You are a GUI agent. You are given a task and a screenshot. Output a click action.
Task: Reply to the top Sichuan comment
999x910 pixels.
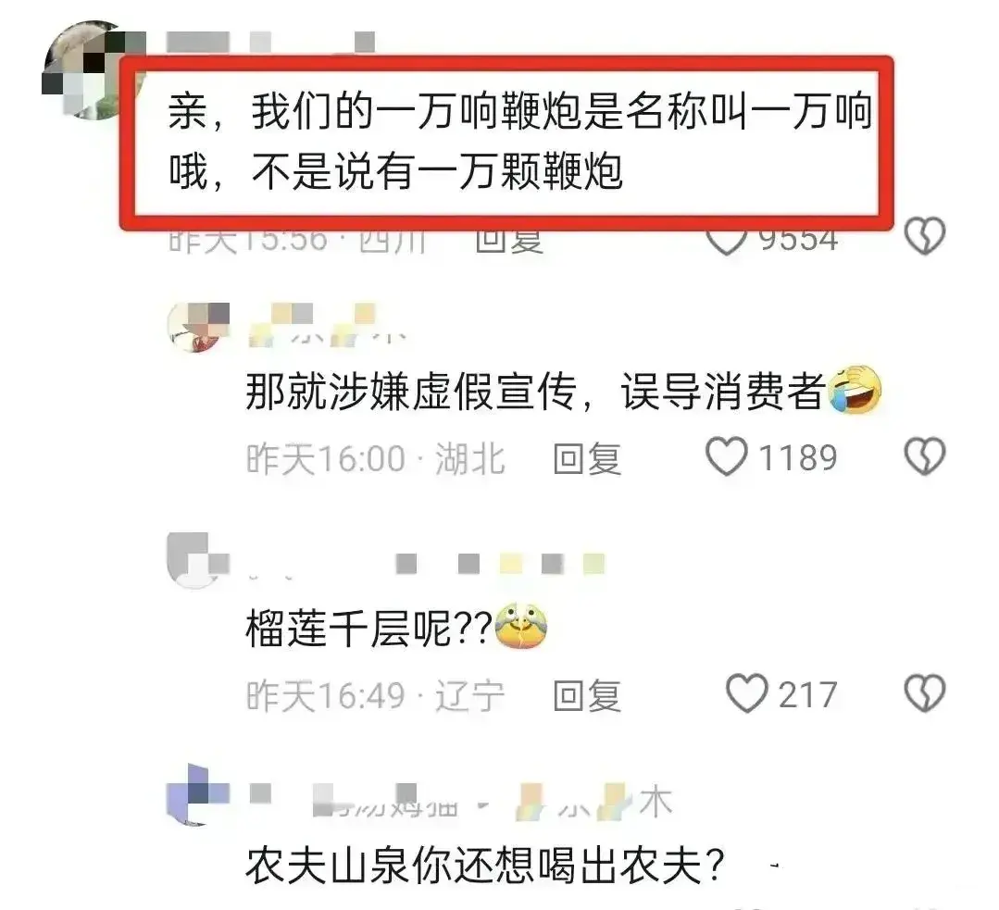click(510, 243)
